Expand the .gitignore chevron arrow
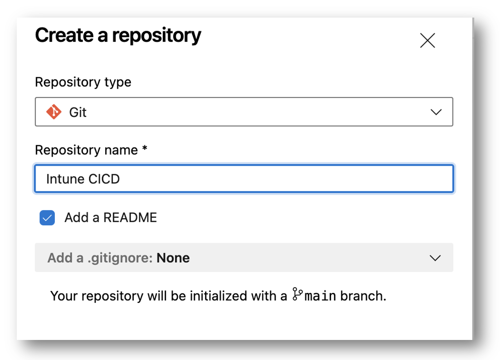Viewport: 500px width, 360px height. [435, 258]
